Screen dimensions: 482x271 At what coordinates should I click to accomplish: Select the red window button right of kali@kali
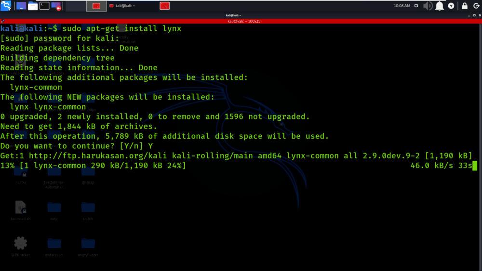click(x=165, y=6)
